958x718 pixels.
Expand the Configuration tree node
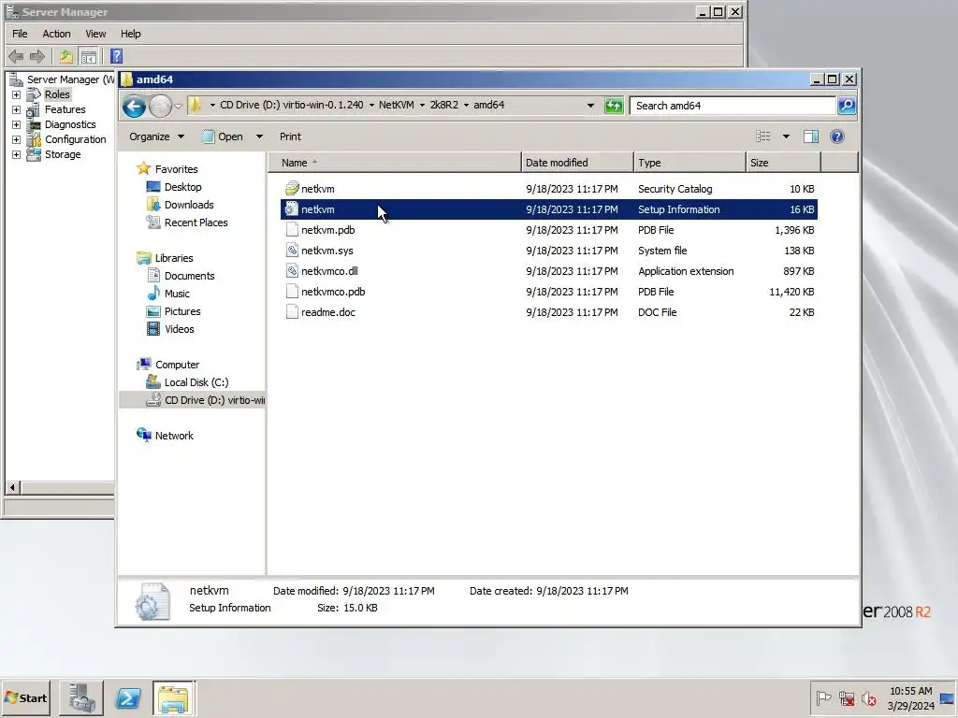click(x=17, y=140)
